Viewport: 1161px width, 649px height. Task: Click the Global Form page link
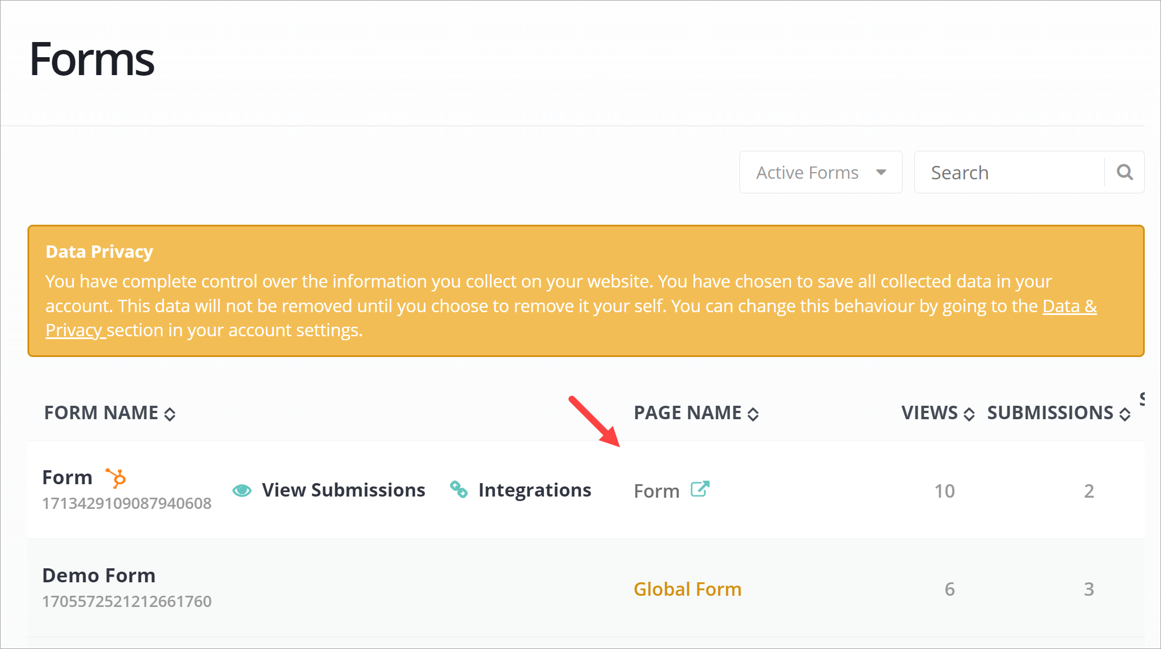pos(687,589)
